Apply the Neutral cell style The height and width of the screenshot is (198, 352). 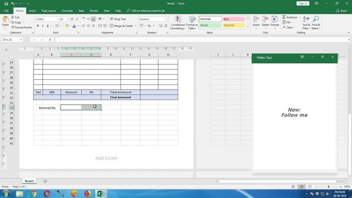pos(233,25)
